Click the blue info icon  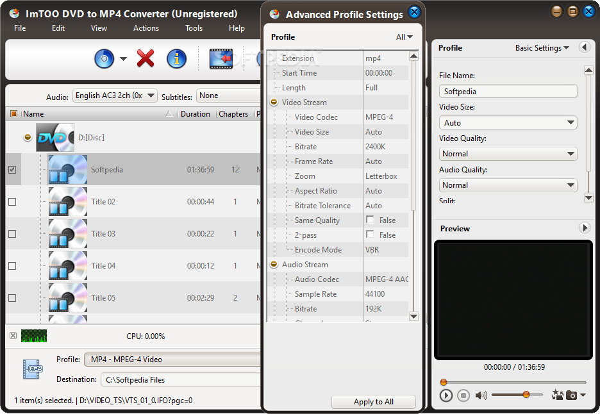click(x=176, y=58)
